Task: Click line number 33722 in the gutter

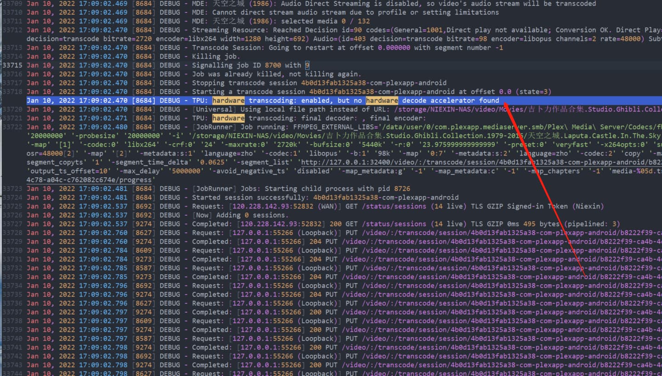Action: pos(12,127)
